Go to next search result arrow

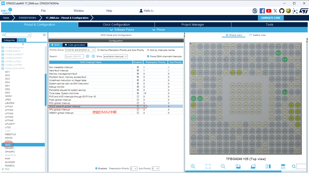[x=93, y=56]
